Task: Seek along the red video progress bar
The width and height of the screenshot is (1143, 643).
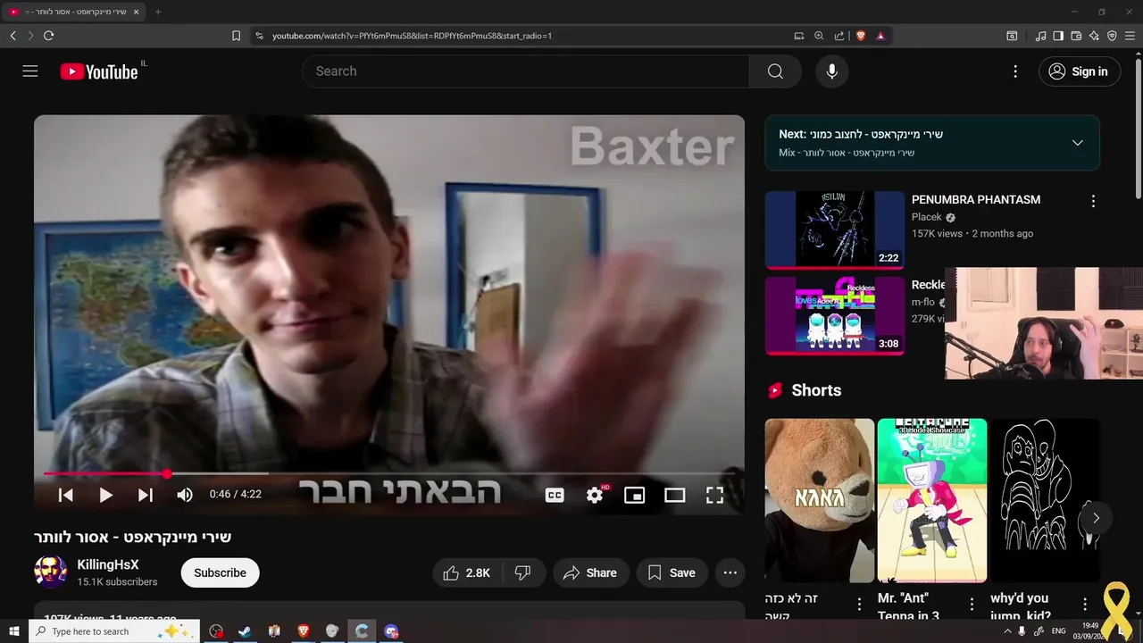Action: pyautogui.click(x=389, y=474)
